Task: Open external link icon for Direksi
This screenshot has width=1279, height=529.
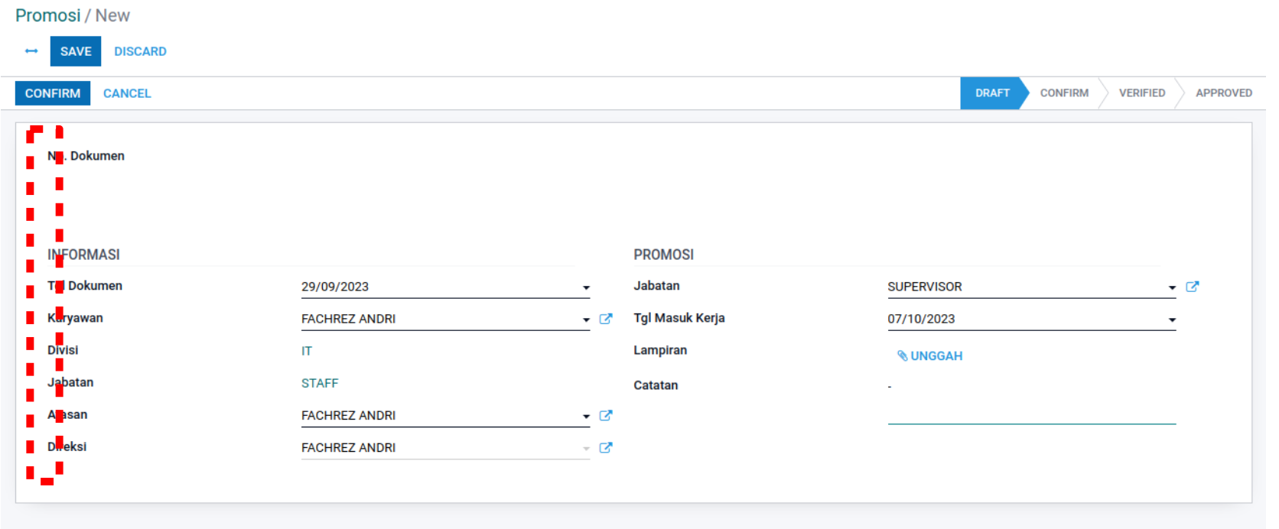Action: tap(605, 447)
